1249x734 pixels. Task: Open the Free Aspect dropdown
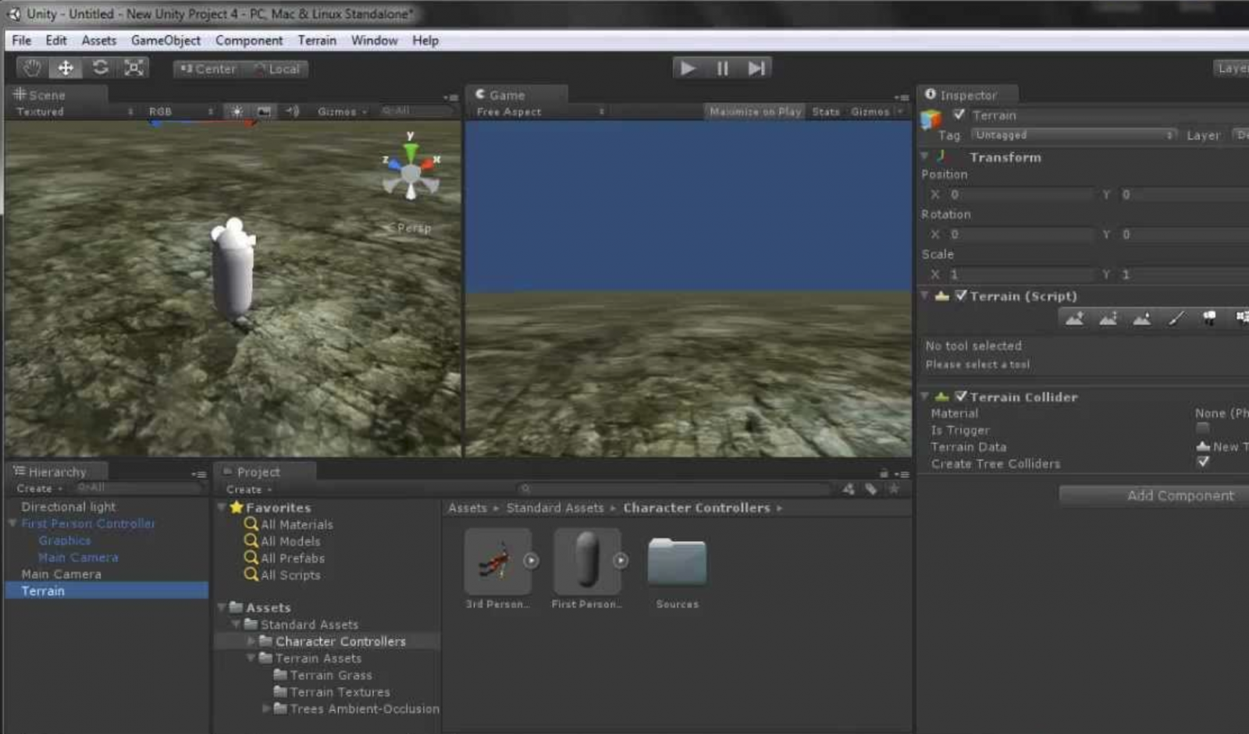tap(540, 112)
